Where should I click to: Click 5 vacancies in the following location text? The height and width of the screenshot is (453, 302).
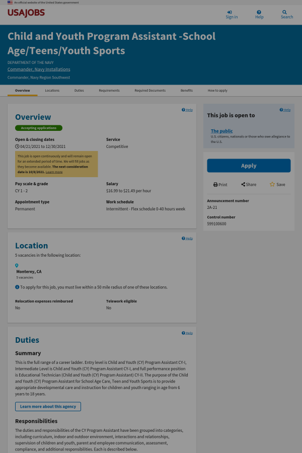point(48,255)
